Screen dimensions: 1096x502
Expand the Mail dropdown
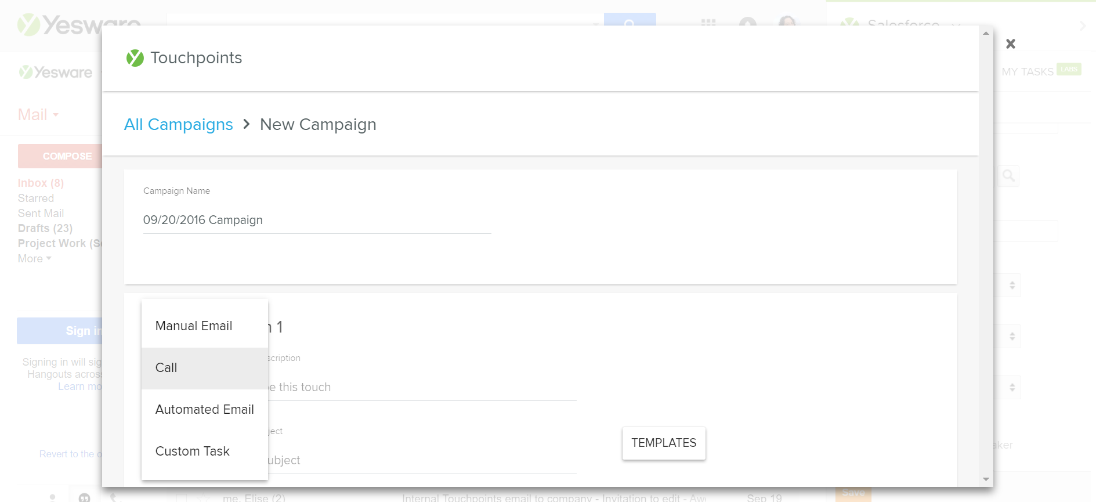pos(38,114)
